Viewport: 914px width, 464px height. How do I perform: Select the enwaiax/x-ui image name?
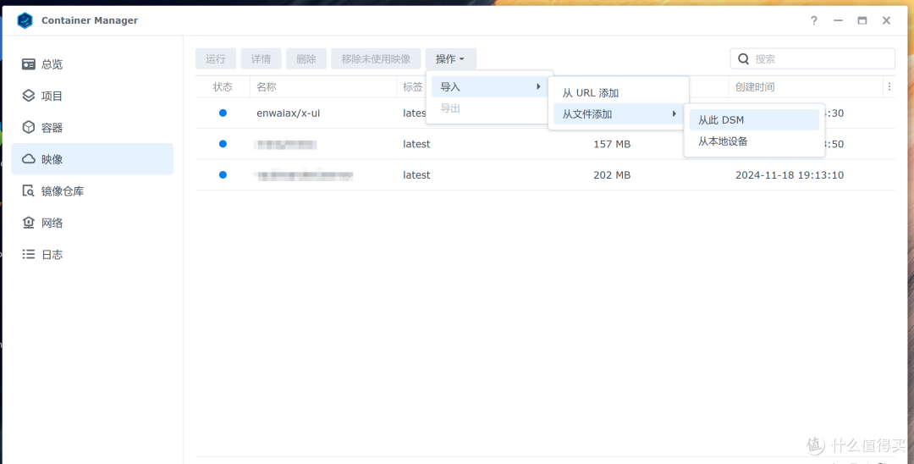288,113
